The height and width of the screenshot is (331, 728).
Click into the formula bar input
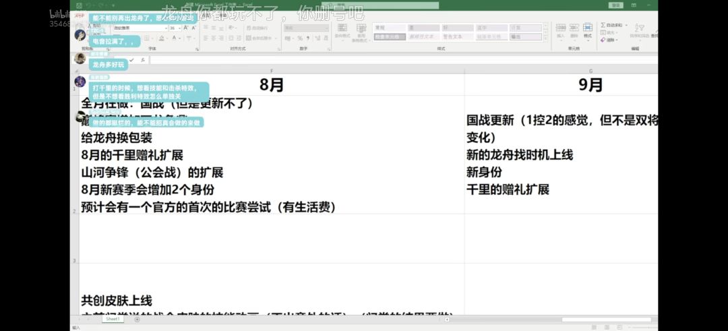pos(404,60)
